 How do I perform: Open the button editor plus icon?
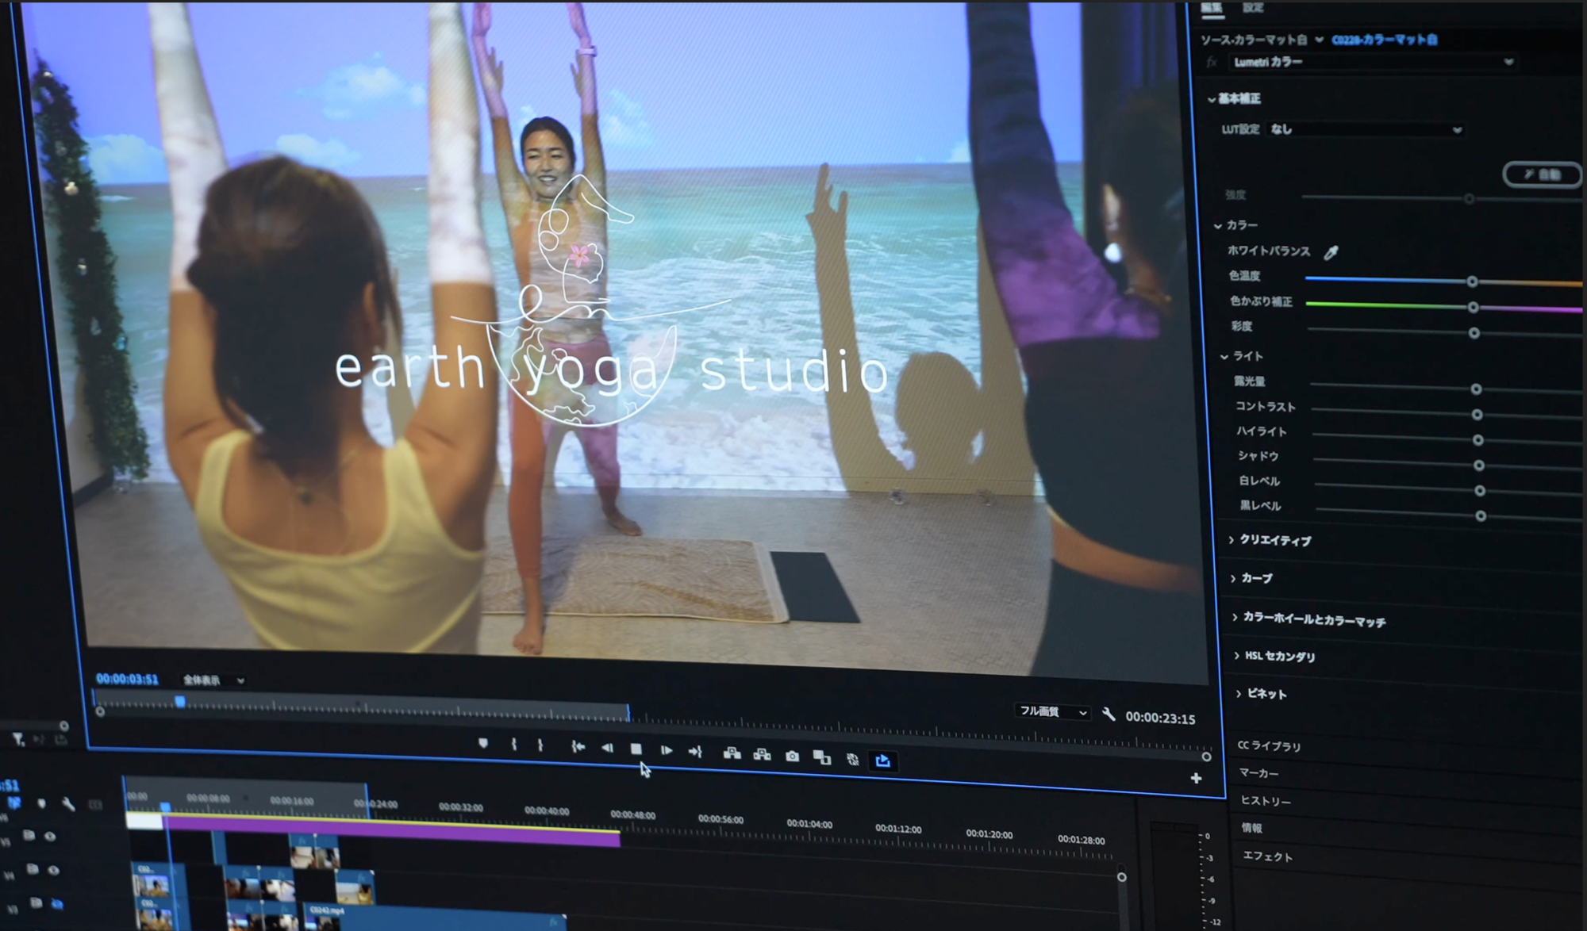1196,778
